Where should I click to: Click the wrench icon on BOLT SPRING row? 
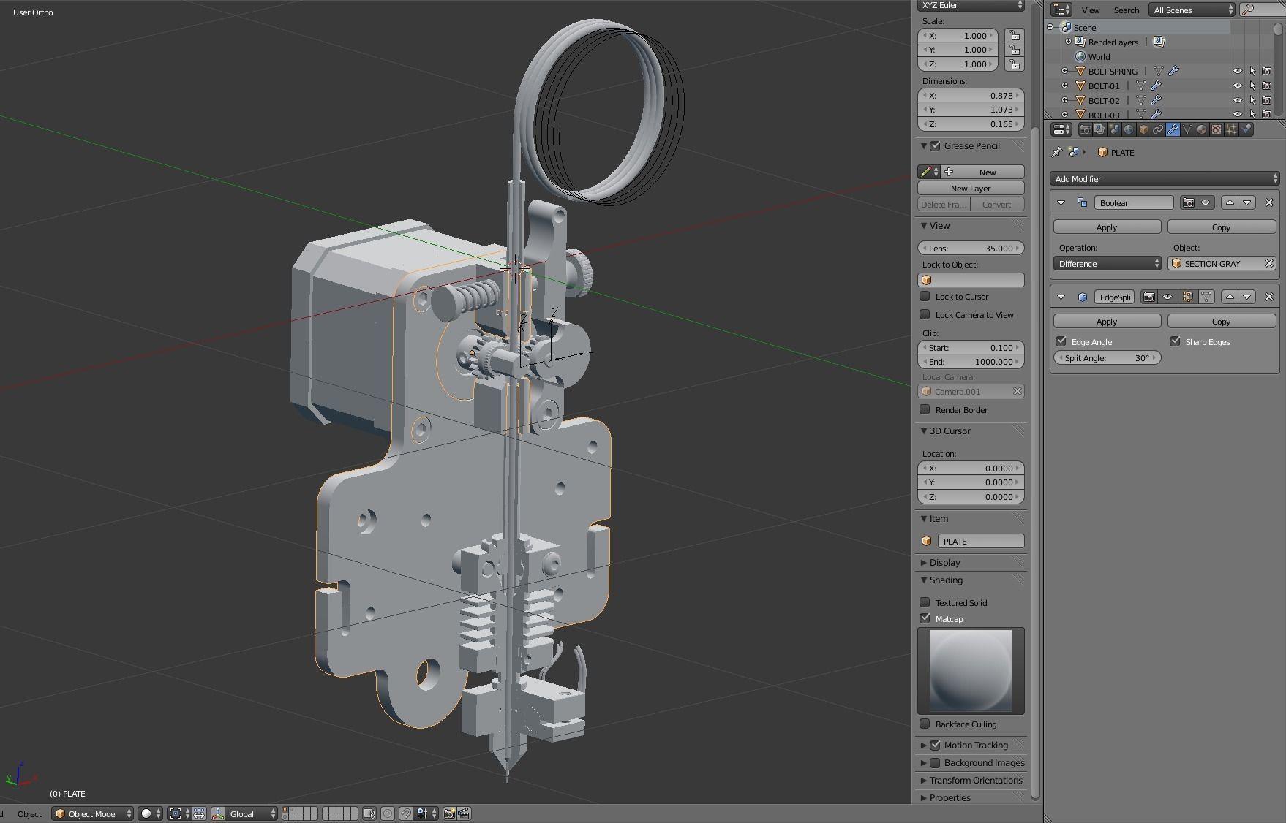point(1173,71)
